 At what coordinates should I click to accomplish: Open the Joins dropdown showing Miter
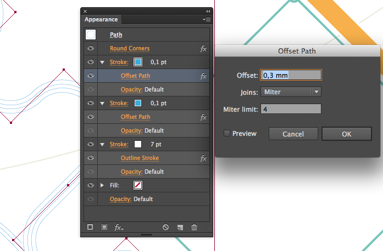291,92
